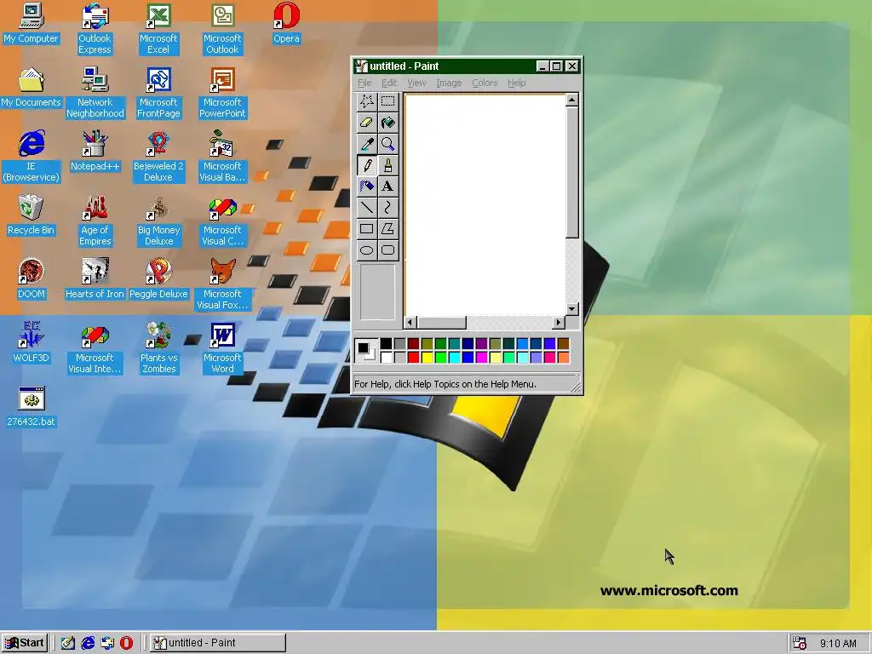Choose the Fill With Color bucket tool
The height and width of the screenshot is (654, 872).
tap(387, 123)
